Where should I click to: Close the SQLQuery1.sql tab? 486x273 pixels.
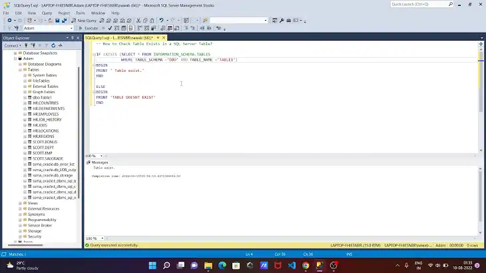click(x=164, y=38)
